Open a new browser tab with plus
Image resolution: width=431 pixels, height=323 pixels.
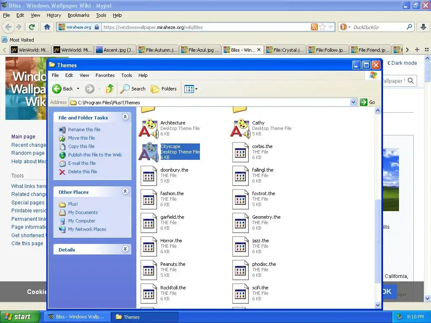[417, 50]
